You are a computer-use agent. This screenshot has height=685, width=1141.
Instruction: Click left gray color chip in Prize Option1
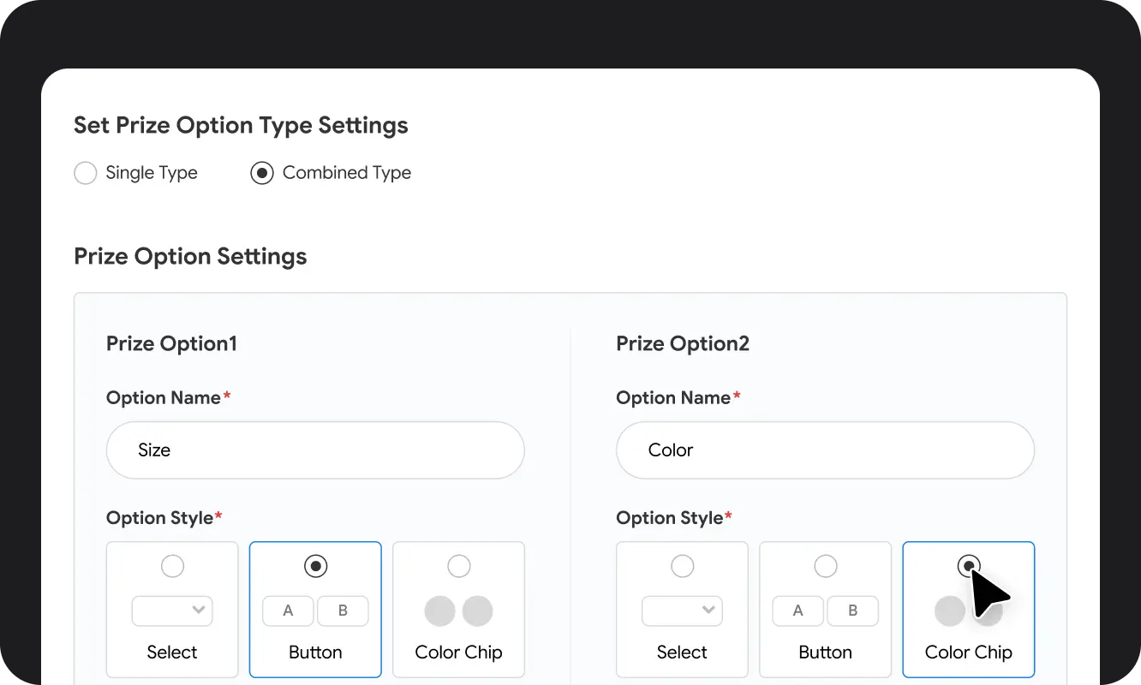tap(439, 611)
